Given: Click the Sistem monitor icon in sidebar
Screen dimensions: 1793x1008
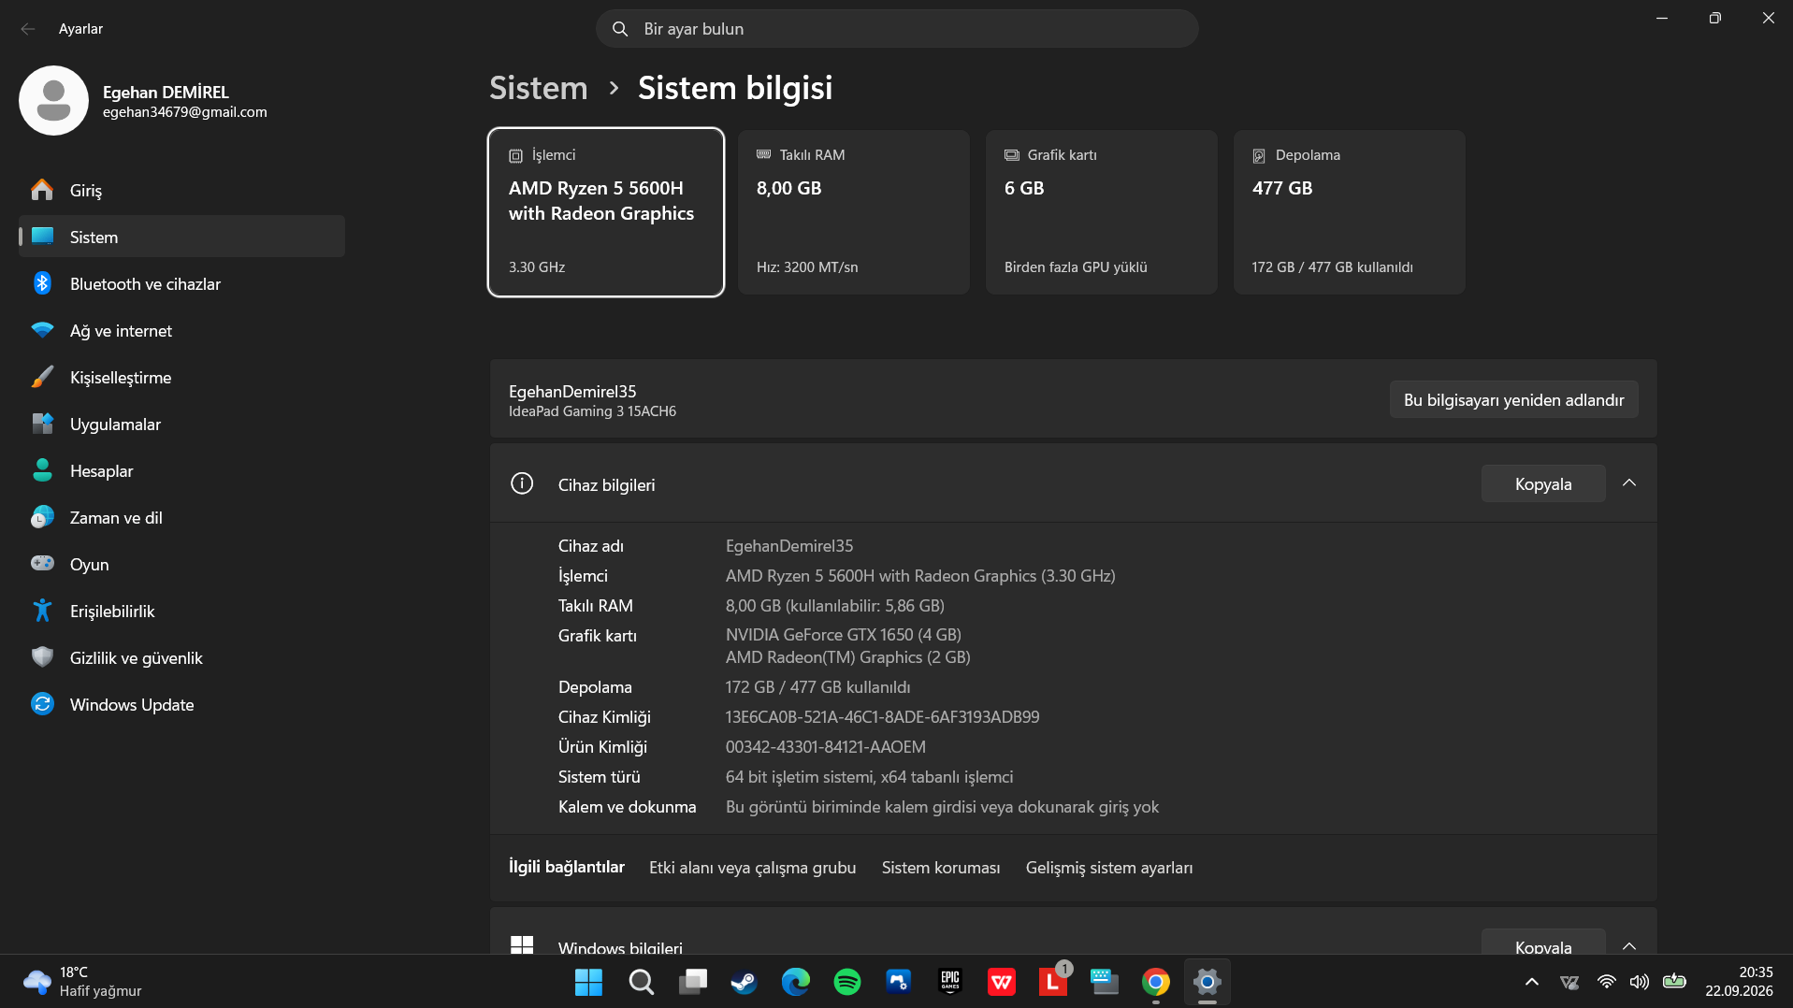Looking at the screenshot, I should click(42, 237).
